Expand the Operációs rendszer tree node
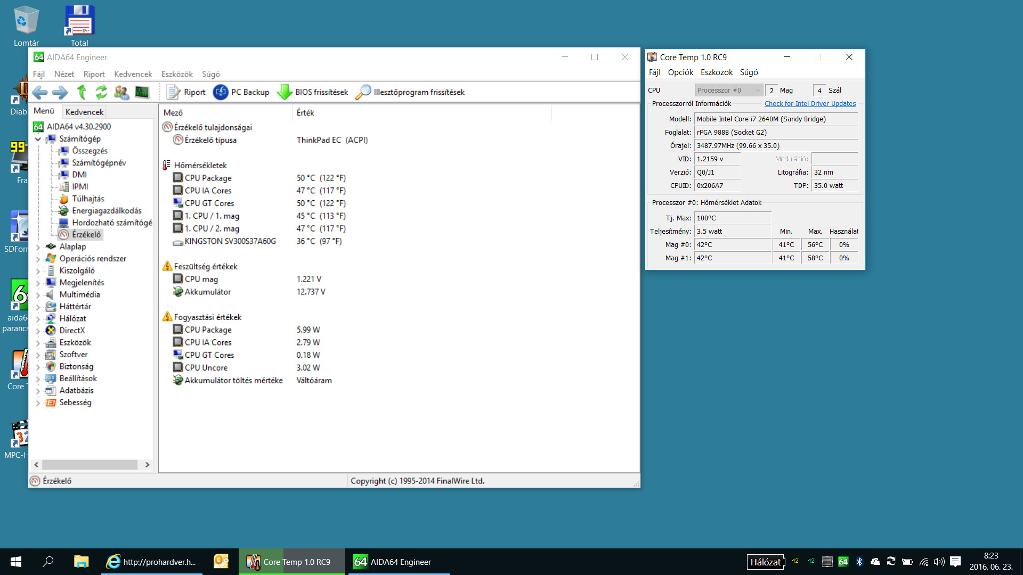The width and height of the screenshot is (1023, 575). pyautogui.click(x=38, y=259)
